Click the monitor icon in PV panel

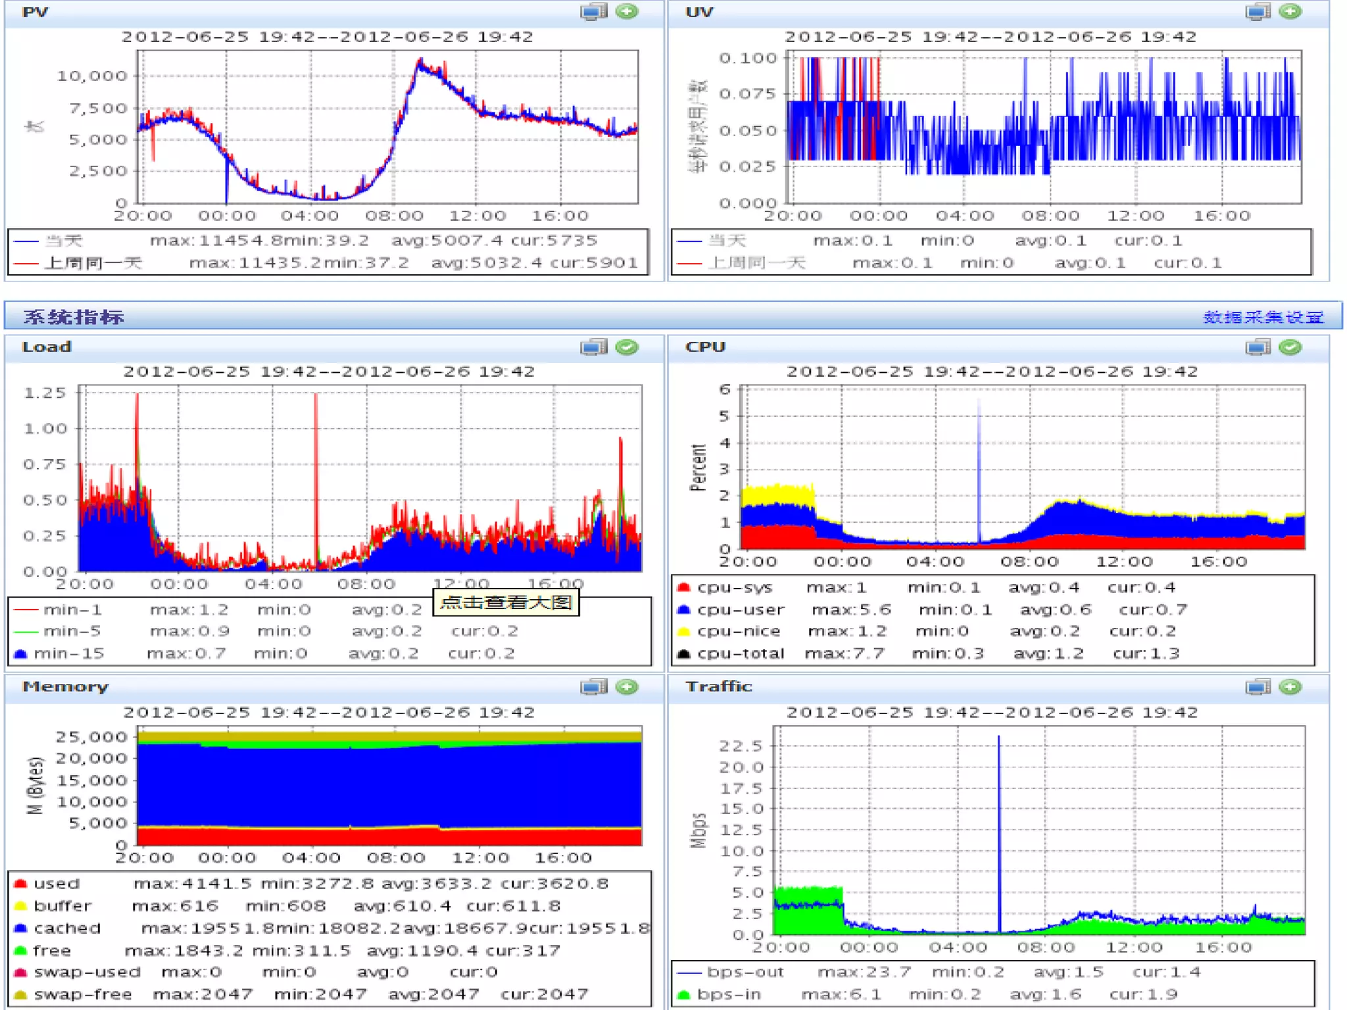[x=593, y=12]
